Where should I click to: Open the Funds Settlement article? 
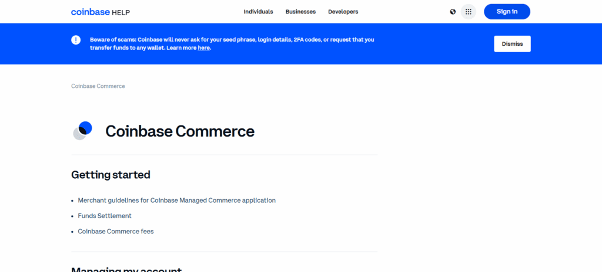pyautogui.click(x=105, y=216)
